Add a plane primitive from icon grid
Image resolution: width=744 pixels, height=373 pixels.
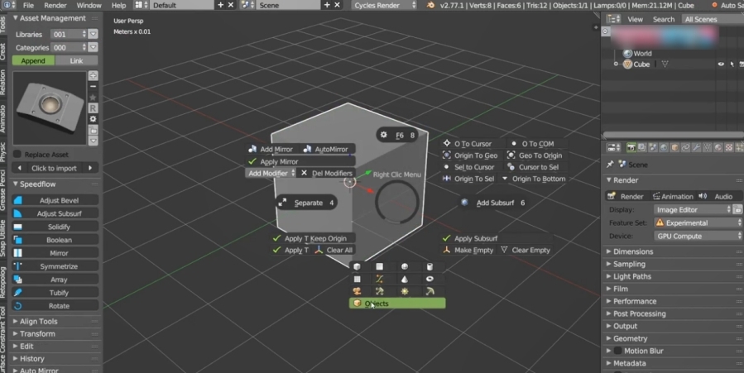tap(379, 266)
